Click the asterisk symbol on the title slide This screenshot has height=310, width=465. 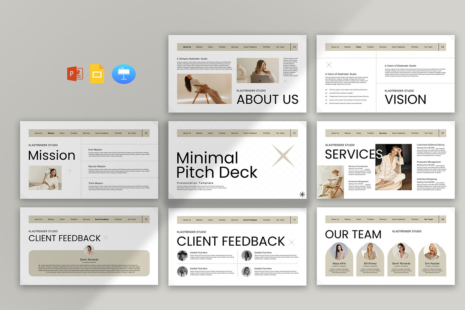tap(302, 195)
